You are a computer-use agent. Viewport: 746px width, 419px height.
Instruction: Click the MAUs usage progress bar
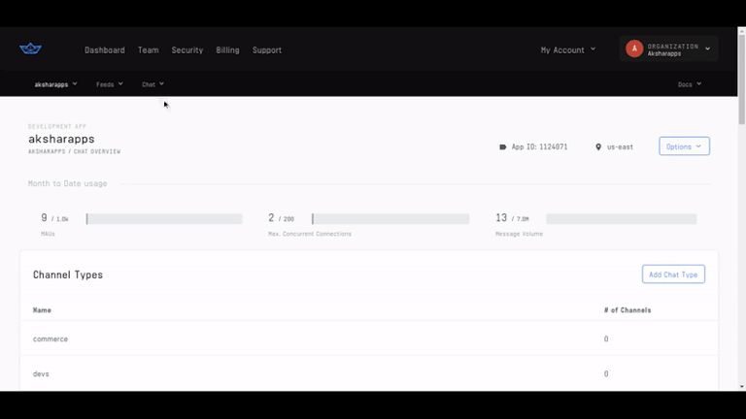click(164, 218)
